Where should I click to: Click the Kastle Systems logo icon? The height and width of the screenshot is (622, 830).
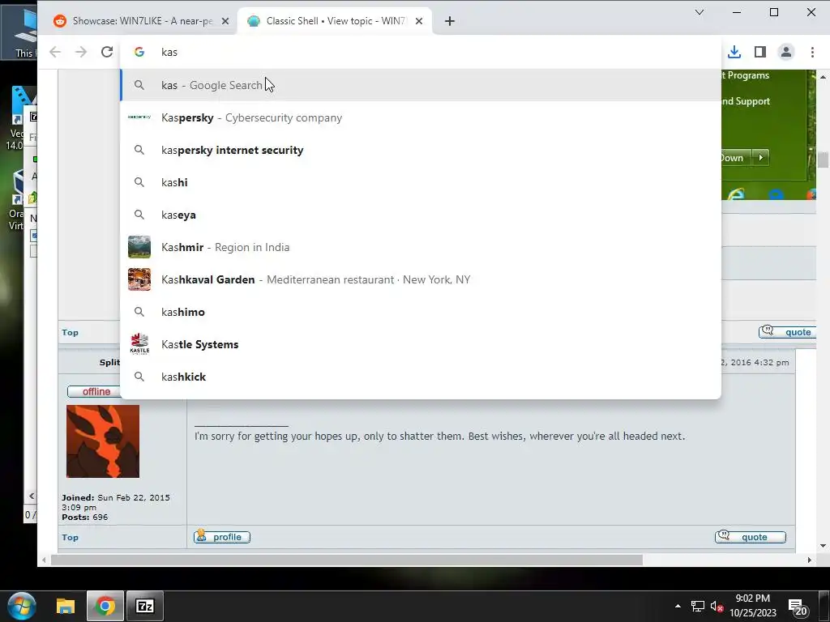[x=139, y=344]
